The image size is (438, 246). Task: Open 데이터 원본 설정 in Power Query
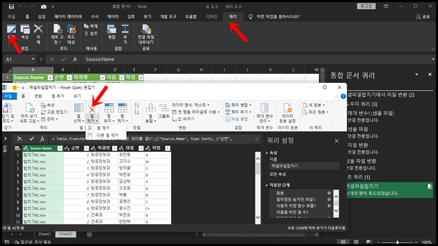coord(287,113)
